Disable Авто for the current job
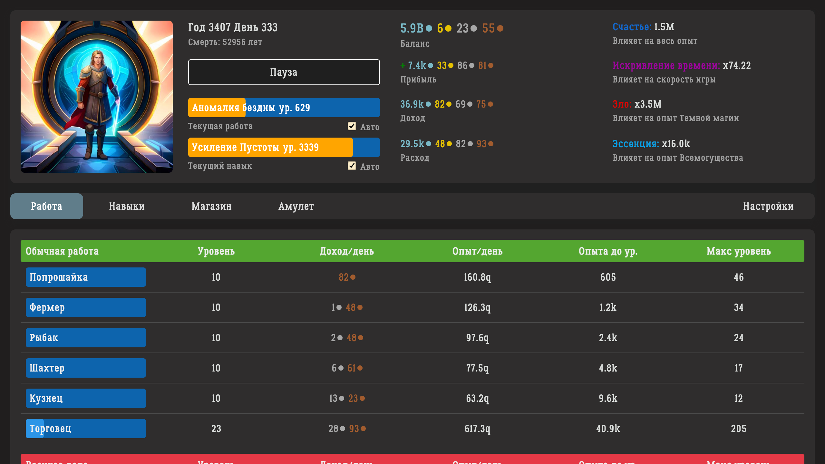This screenshot has height=464, width=825. (x=352, y=126)
